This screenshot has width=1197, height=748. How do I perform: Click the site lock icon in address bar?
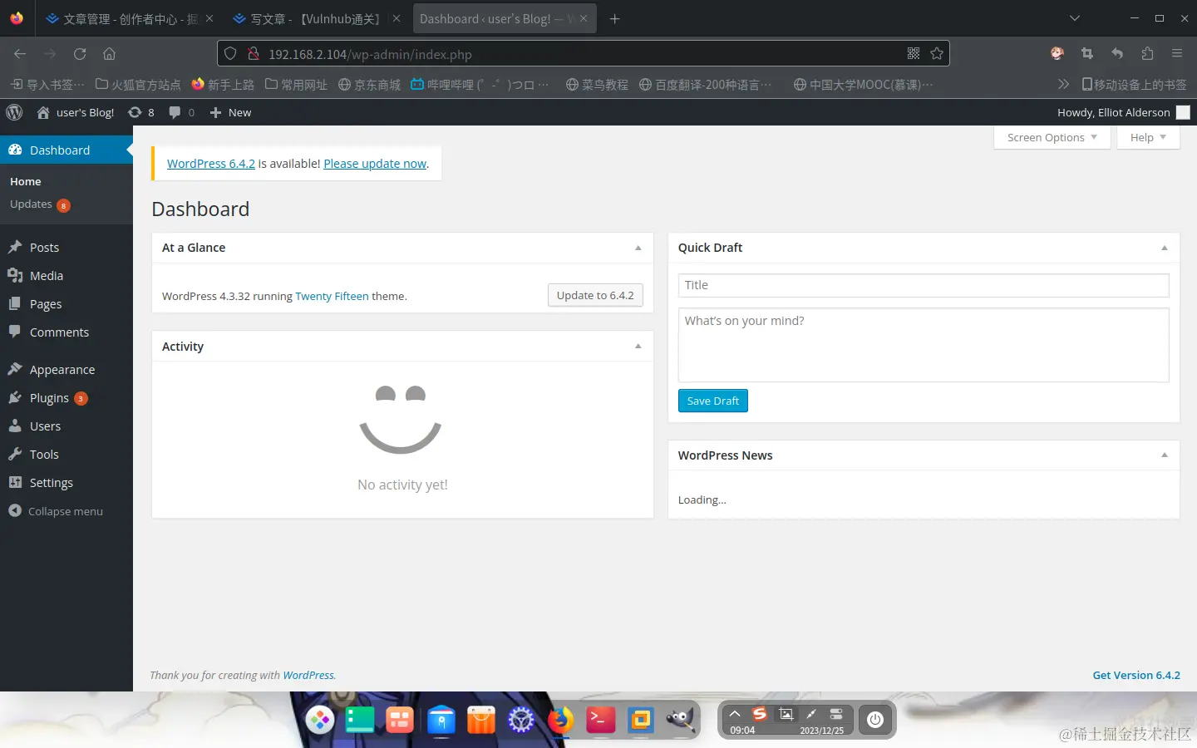coord(254,54)
